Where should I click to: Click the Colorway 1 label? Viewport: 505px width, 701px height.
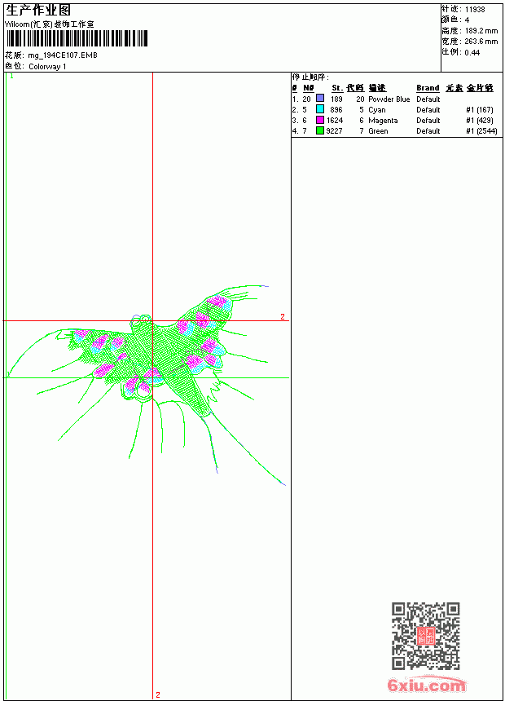47,67
